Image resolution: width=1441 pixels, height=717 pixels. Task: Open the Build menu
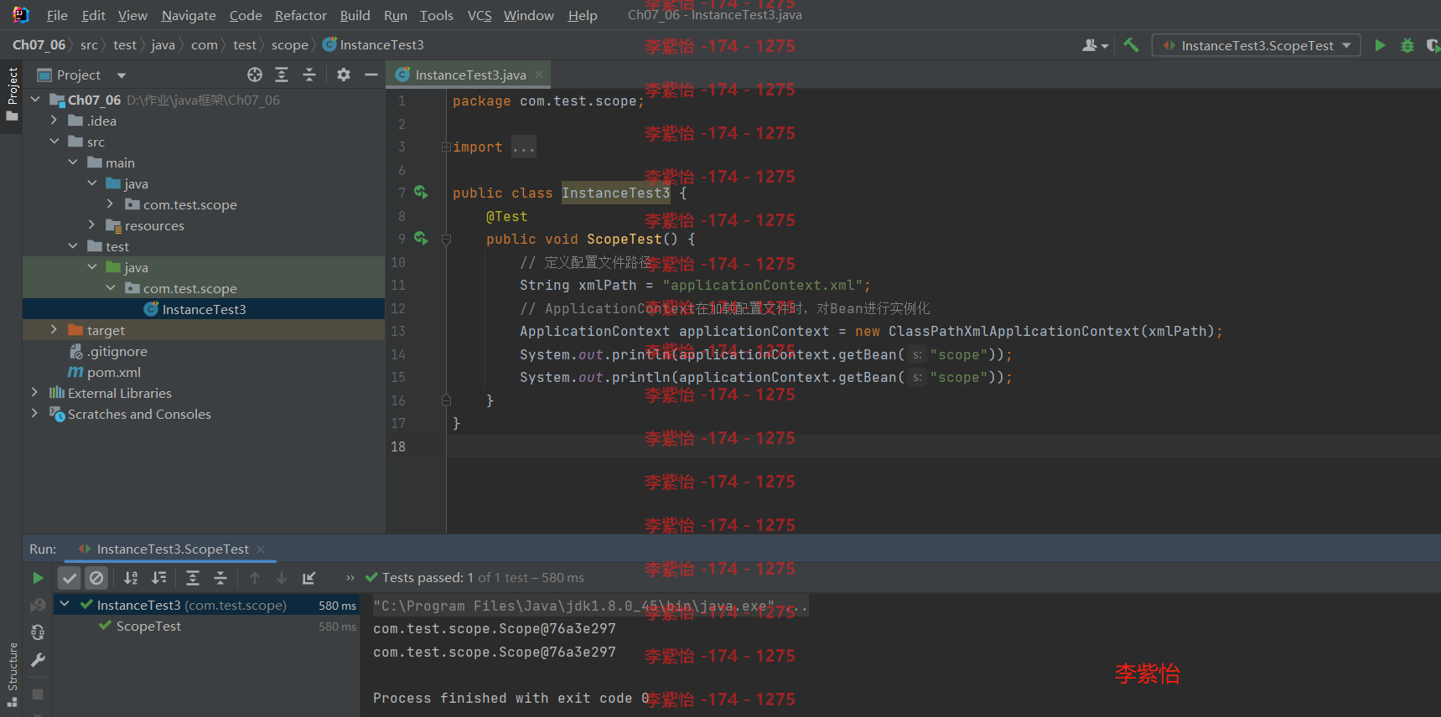[x=355, y=15]
